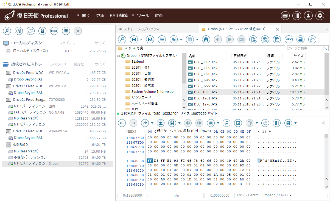The height and width of the screenshot is (201, 330).
Task: Open the dropdown arrow next to explorer save icon
Action: (141, 40)
